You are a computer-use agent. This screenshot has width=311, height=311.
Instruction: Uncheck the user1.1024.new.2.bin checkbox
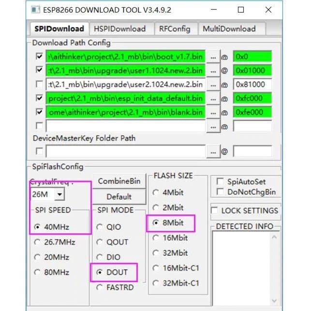click(x=39, y=70)
